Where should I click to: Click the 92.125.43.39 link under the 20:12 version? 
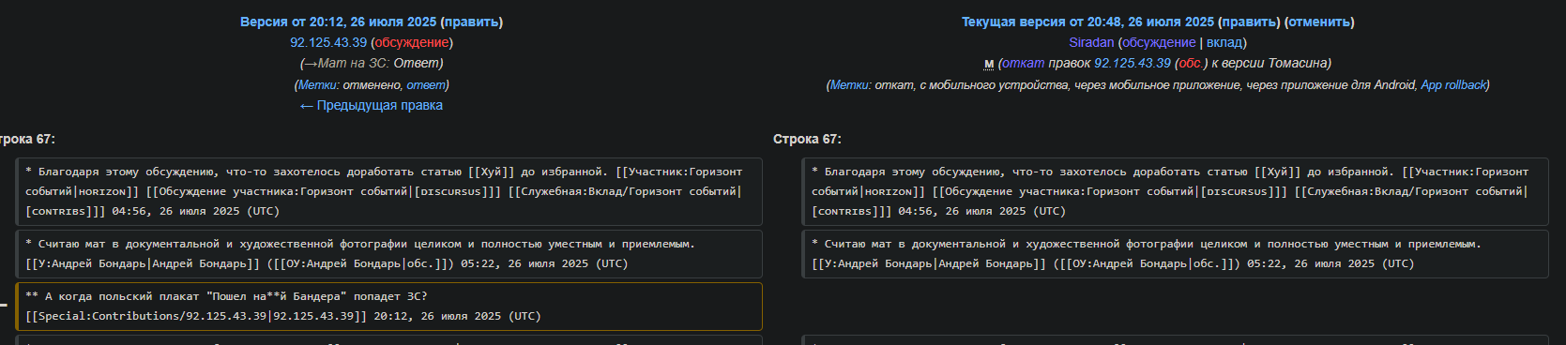328,42
